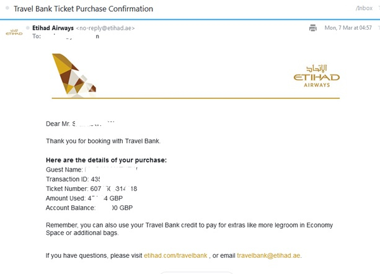
Task: Click the no-reply@etihad.ae sender address
Action: click(105, 28)
